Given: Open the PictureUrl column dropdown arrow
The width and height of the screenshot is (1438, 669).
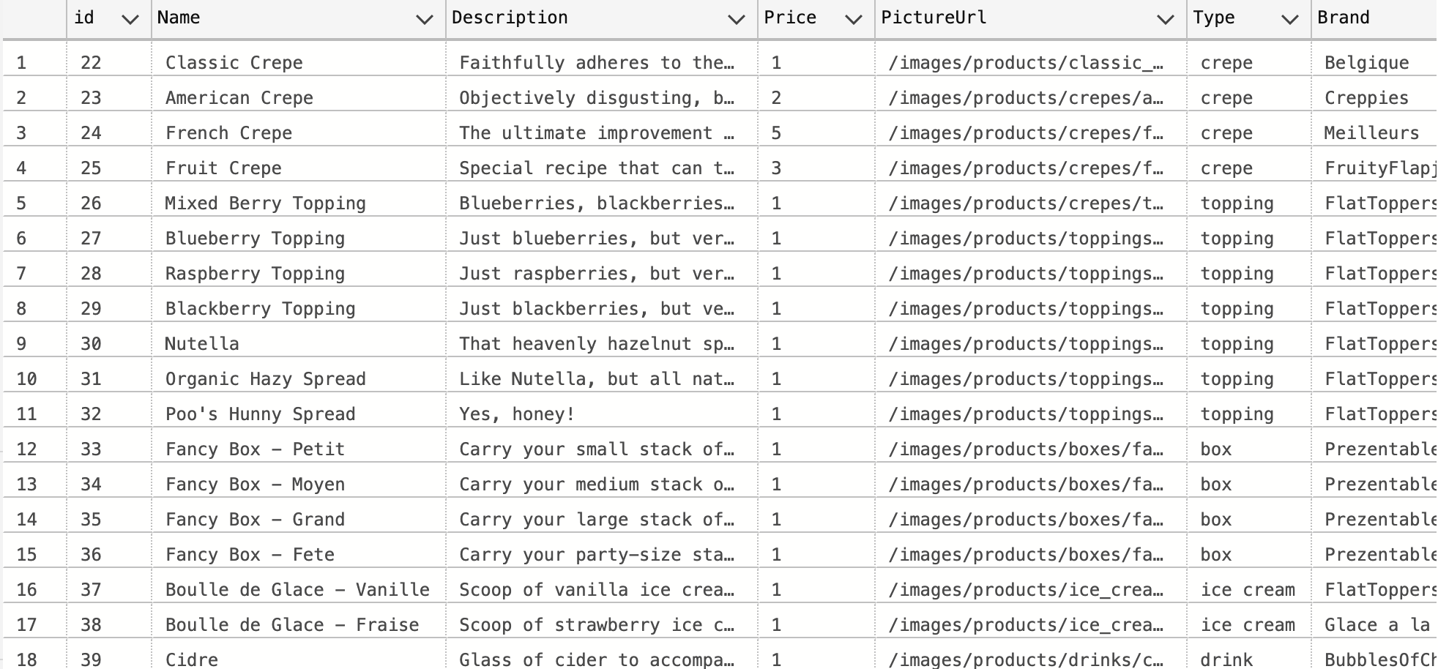Looking at the screenshot, I should [x=1165, y=20].
